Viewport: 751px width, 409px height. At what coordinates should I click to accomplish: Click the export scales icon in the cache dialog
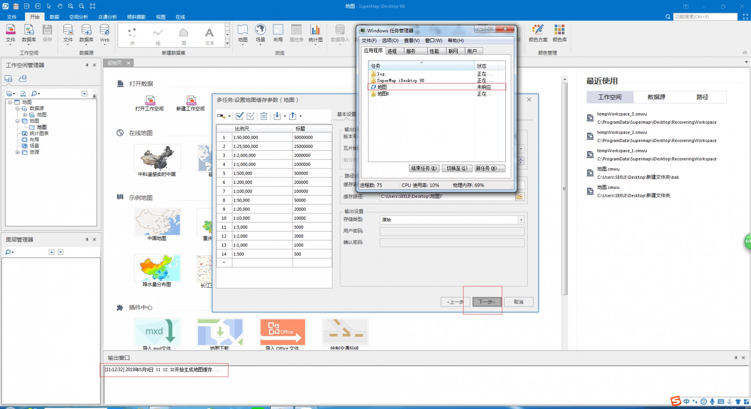click(x=292, y=116)
